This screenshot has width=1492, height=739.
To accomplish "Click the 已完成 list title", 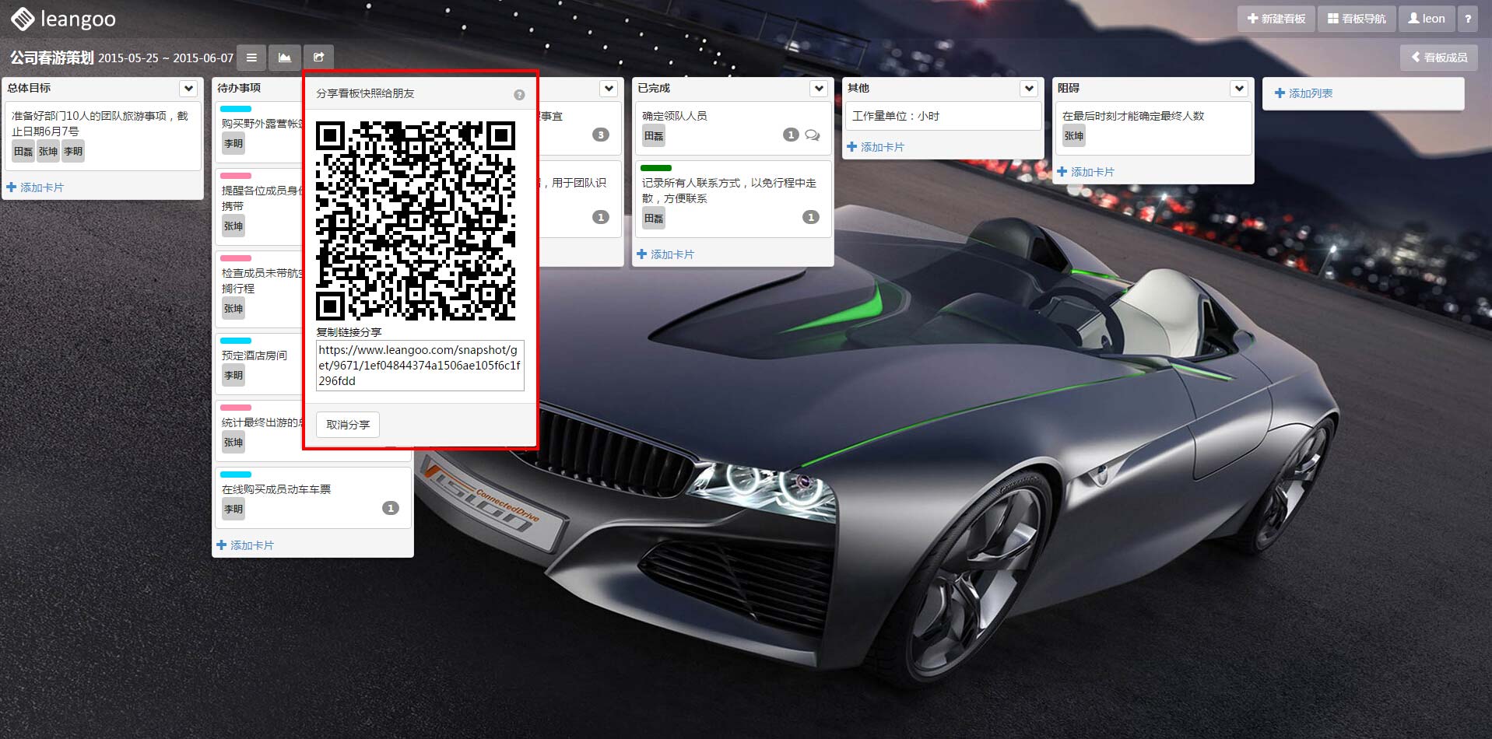I will point(654,89).
